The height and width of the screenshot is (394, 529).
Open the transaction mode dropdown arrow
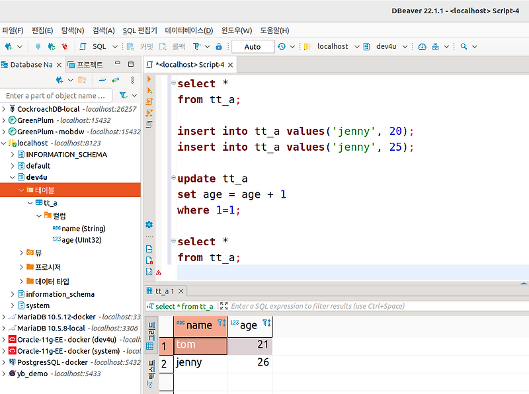(208, 46)
